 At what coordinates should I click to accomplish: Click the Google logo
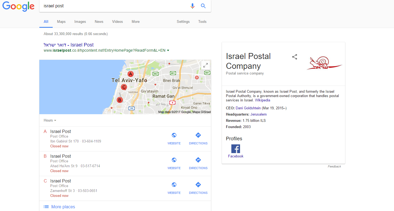[x=18, y=6]
